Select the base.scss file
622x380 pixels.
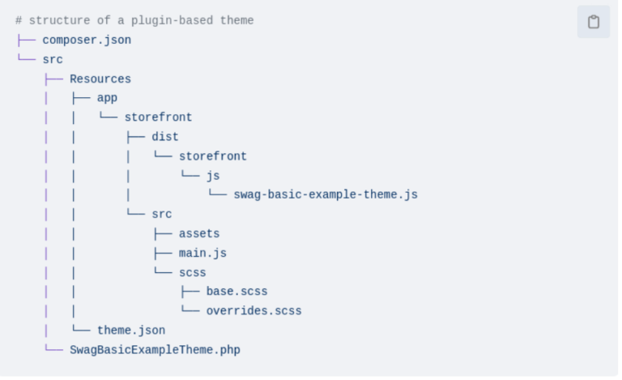point(236,292)
